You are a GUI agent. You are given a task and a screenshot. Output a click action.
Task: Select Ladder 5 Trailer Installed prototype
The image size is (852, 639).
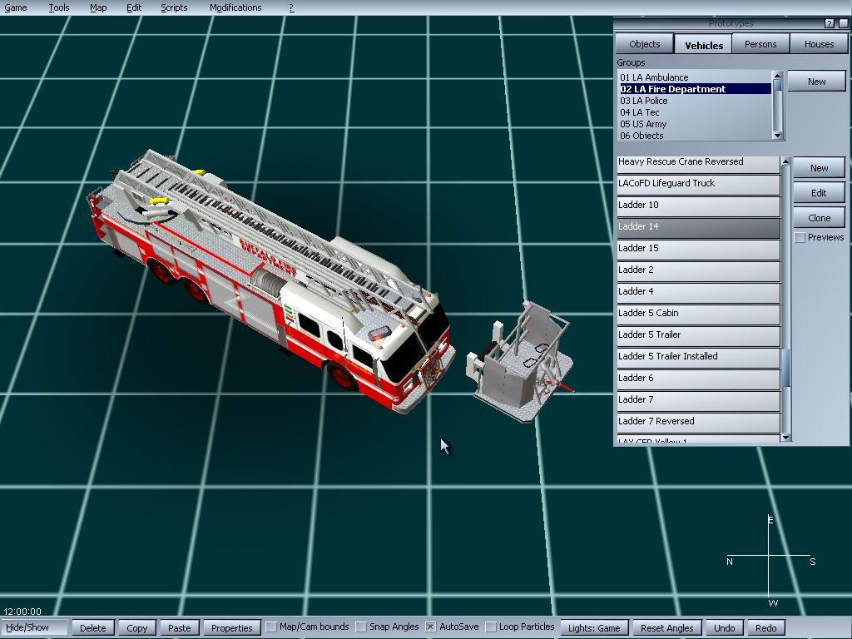698,358
